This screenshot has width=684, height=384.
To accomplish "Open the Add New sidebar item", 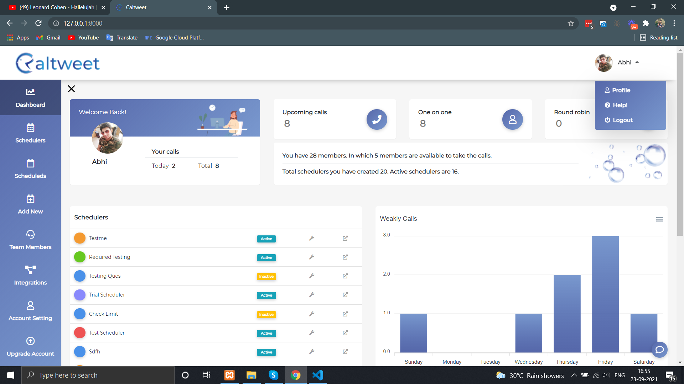I will coord(30,204).
